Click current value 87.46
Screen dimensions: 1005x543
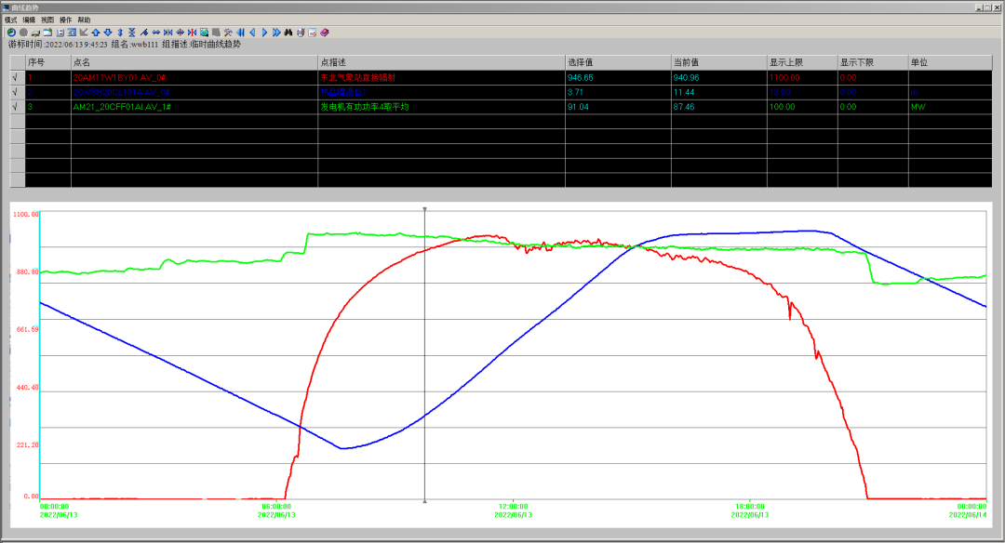point(683,107)
